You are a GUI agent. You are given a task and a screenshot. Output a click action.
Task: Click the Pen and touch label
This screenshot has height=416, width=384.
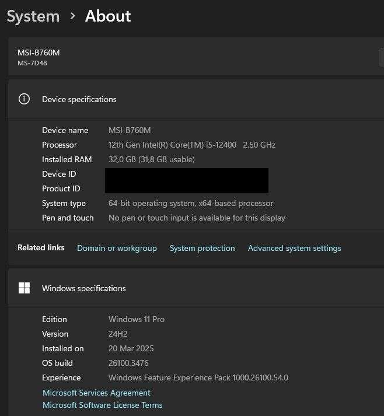click(x=68, y=218)
